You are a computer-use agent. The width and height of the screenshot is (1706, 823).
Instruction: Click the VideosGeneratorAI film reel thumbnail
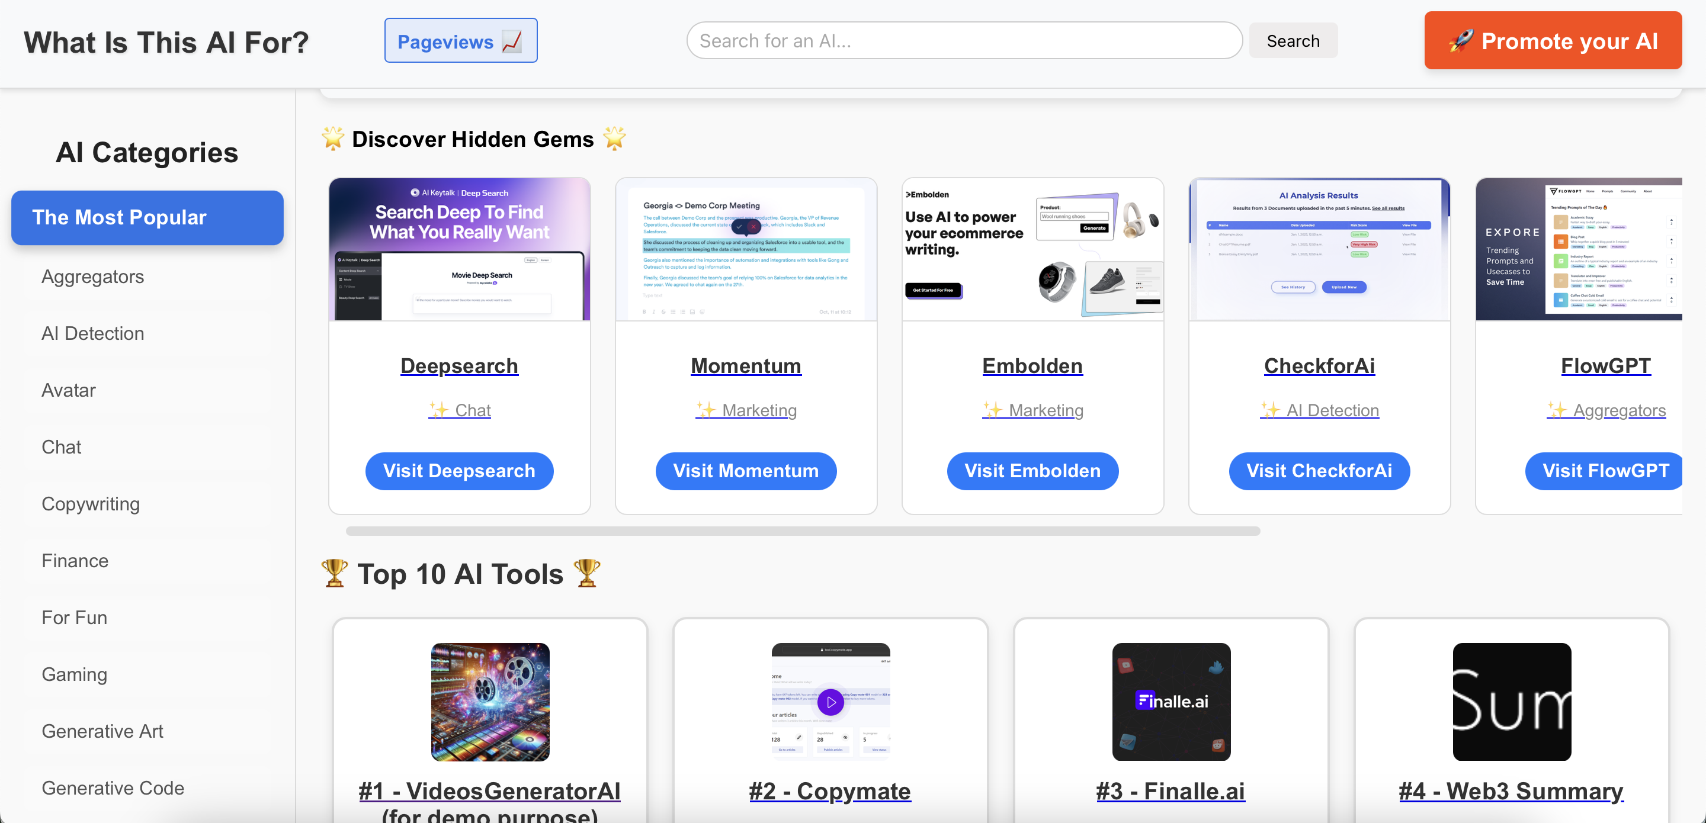(x=490, y=701)
